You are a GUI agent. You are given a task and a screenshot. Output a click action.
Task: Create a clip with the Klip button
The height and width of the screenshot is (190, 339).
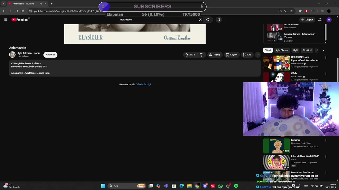click(x=247, y=55)
